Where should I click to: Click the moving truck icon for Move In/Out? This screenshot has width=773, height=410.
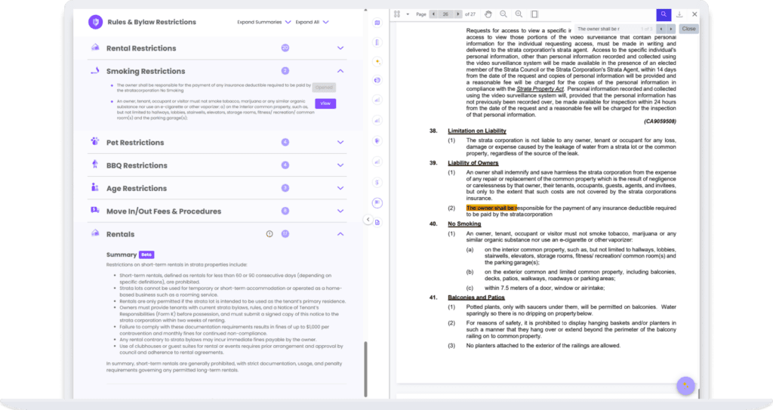[x=95, y=210]
